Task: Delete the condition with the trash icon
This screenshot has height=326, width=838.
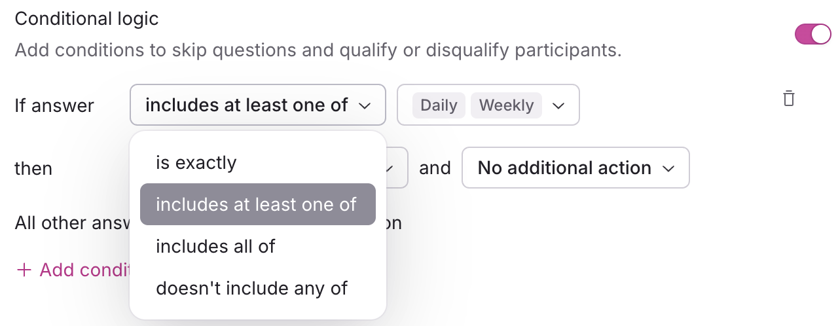Action: pyautogui.click(x=789, y=99)
